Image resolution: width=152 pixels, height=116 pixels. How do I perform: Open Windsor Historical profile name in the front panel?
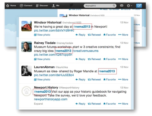click(x=48, y=23)
